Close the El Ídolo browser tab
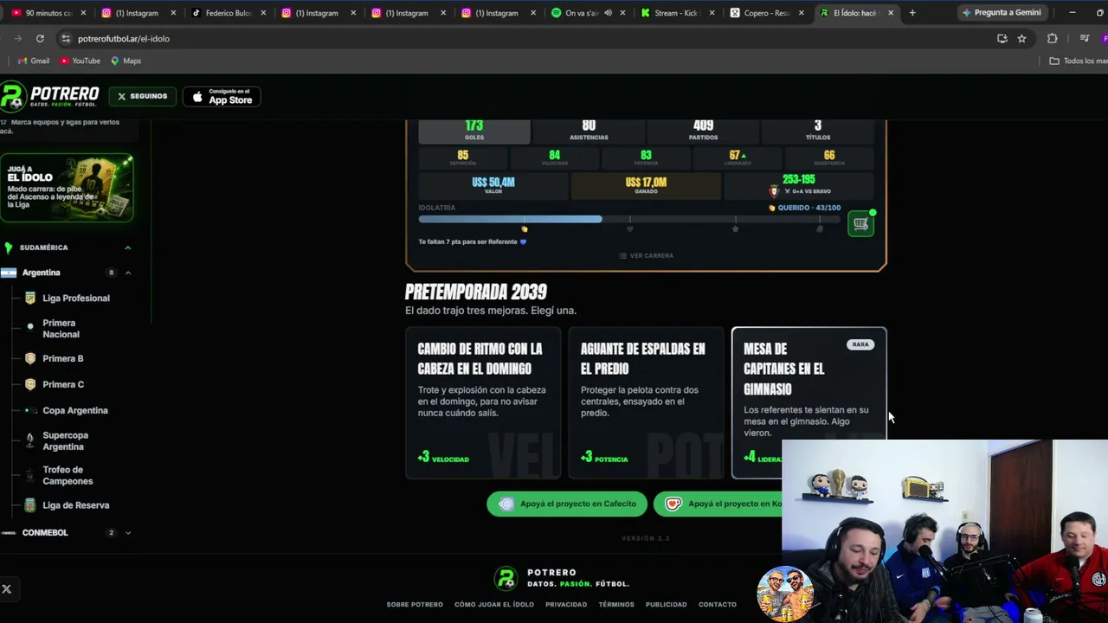 [891, 13]
